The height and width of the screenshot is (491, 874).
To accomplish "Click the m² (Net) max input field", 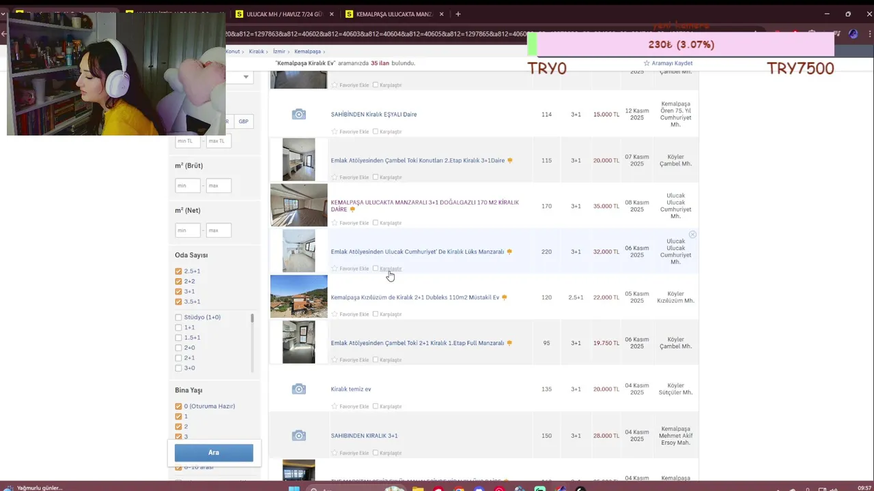I will (218, 230).
